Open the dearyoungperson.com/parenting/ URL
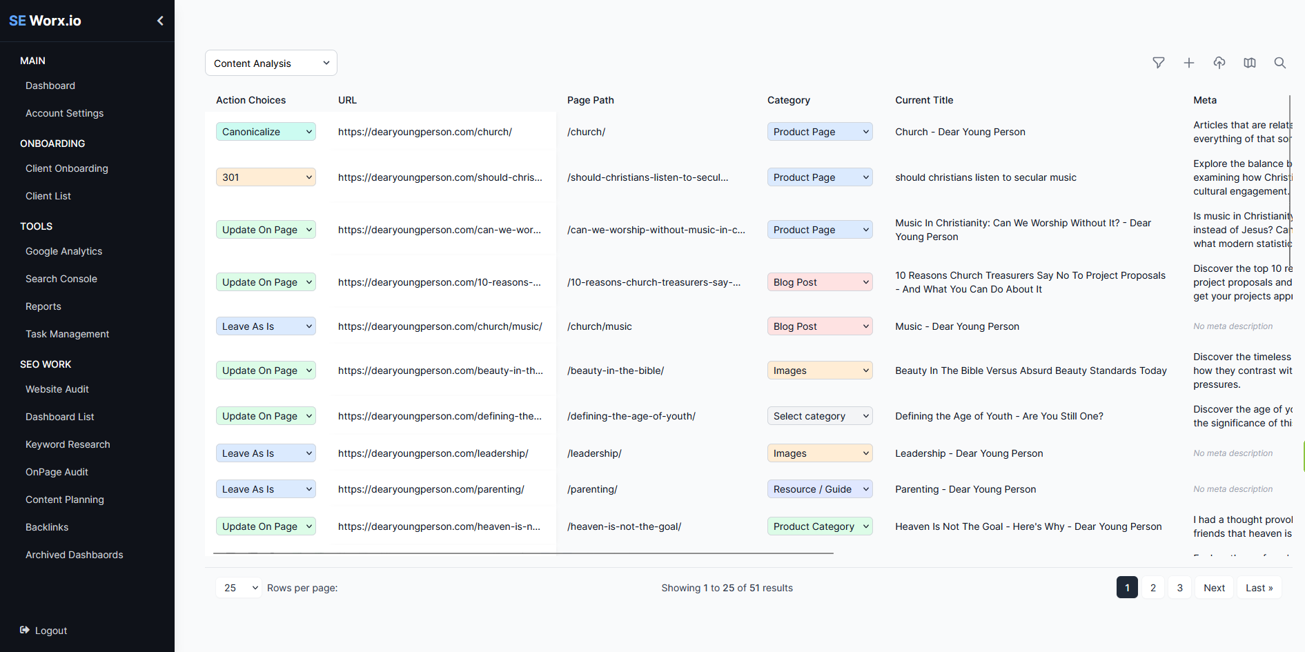Screen dimensions: 1305x652 (x=431, y=489)
